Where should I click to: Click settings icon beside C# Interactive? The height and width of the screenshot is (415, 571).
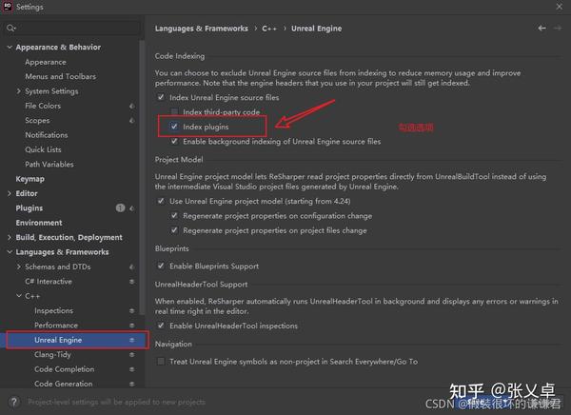[x=132, y=282]
